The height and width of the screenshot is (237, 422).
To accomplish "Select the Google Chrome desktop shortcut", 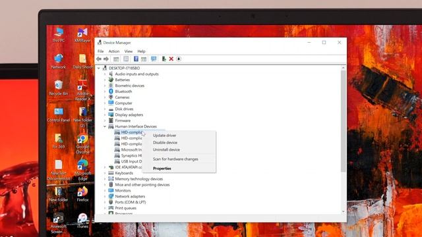I will pyautogui.click(x=82, y=144).
